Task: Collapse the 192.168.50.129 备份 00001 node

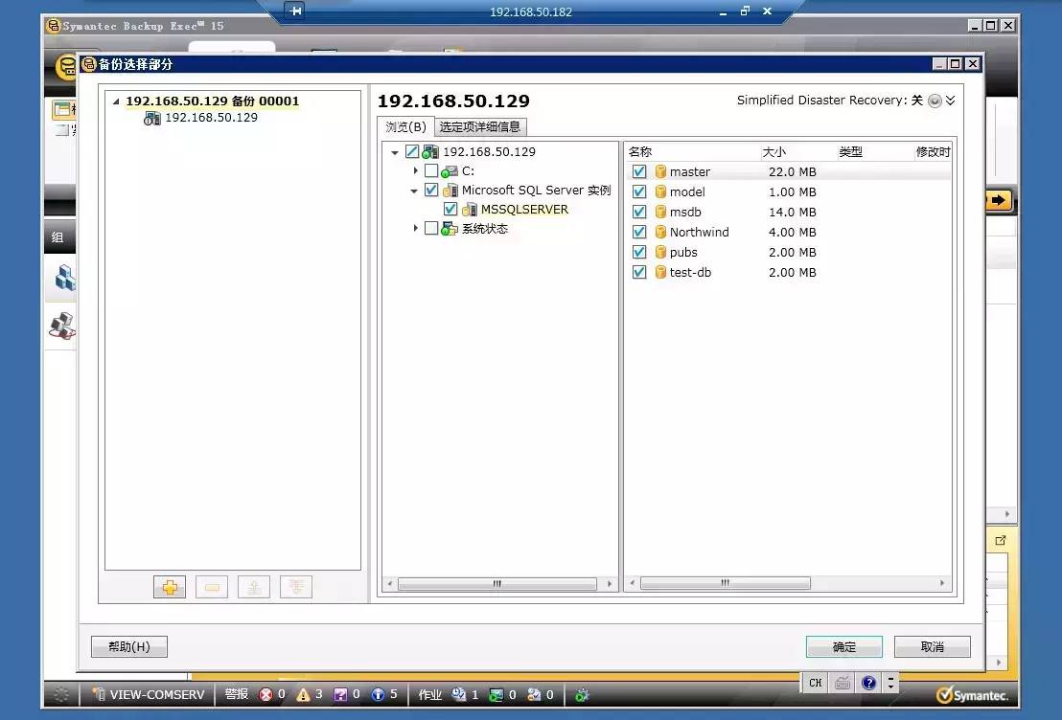Action: click(116, 101)
